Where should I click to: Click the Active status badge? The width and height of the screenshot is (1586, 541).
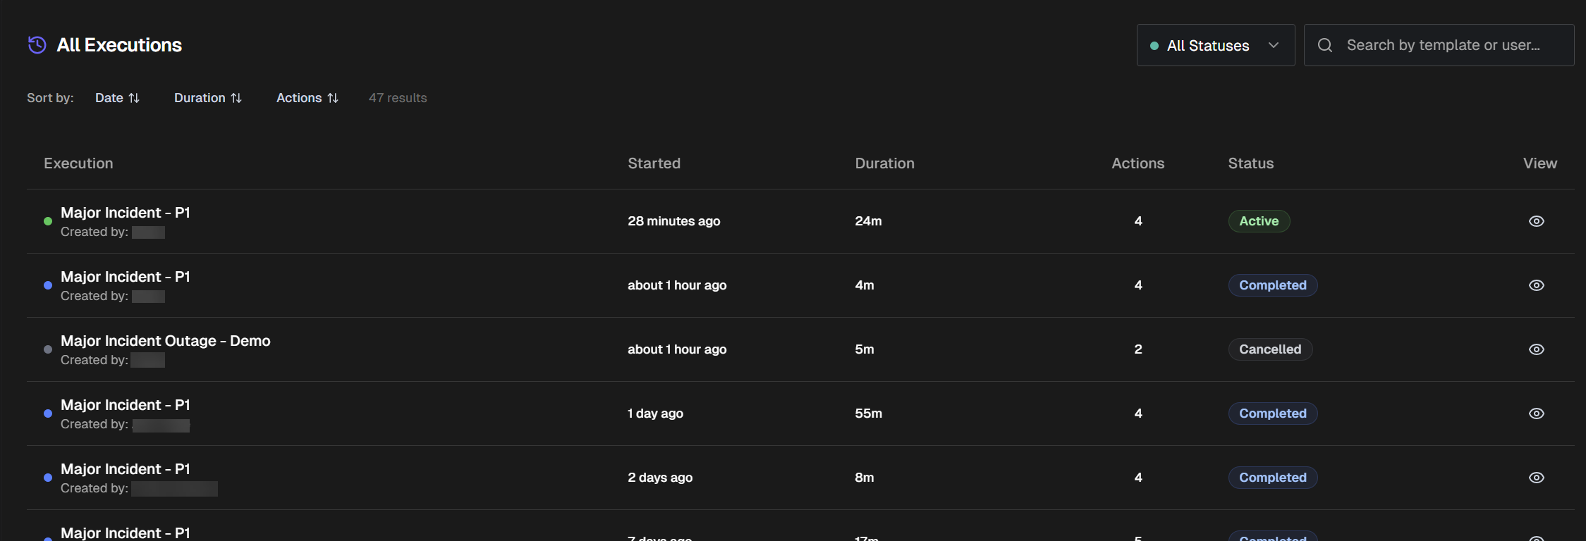1259,220
